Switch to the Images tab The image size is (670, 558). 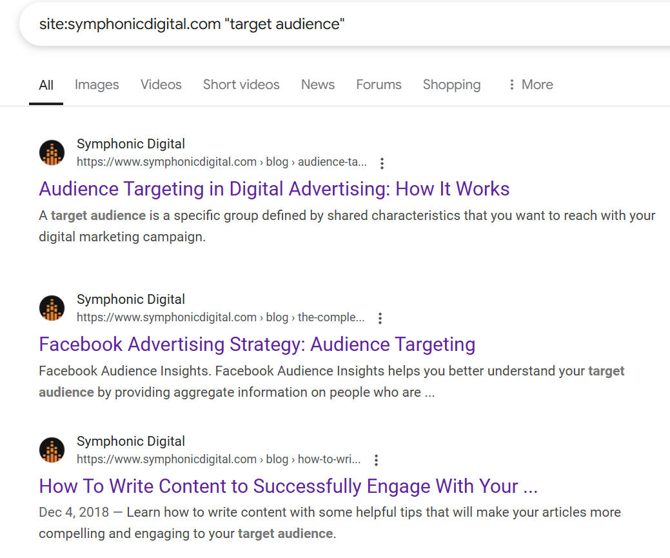pos(97,85)
